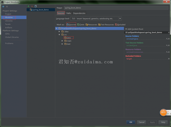Open the Language level dropdown
This screenshot has height=127, width=171.
[x=120, y=19]
